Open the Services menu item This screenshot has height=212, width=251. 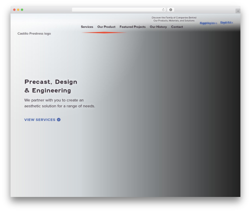(87, 27)
